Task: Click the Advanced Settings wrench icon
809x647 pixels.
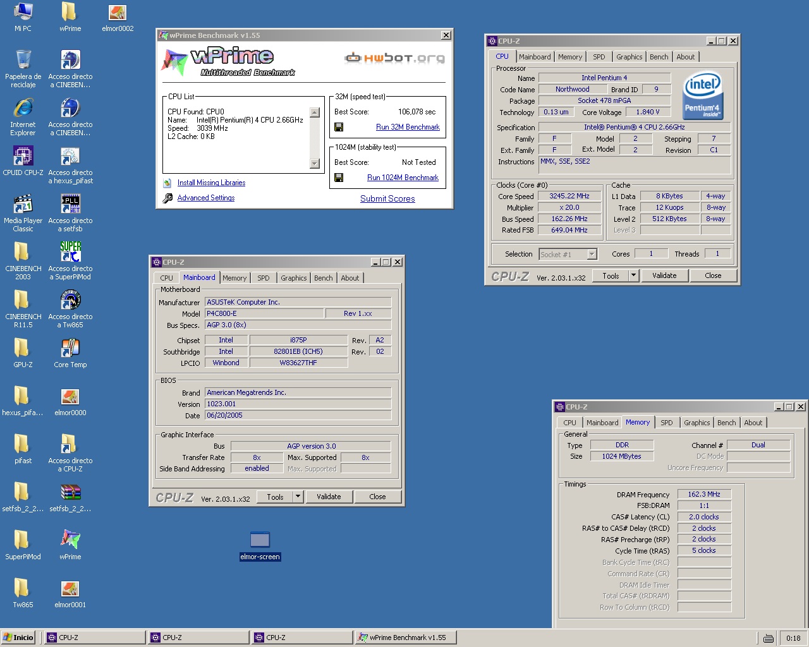Action: [x=167, y=198]
